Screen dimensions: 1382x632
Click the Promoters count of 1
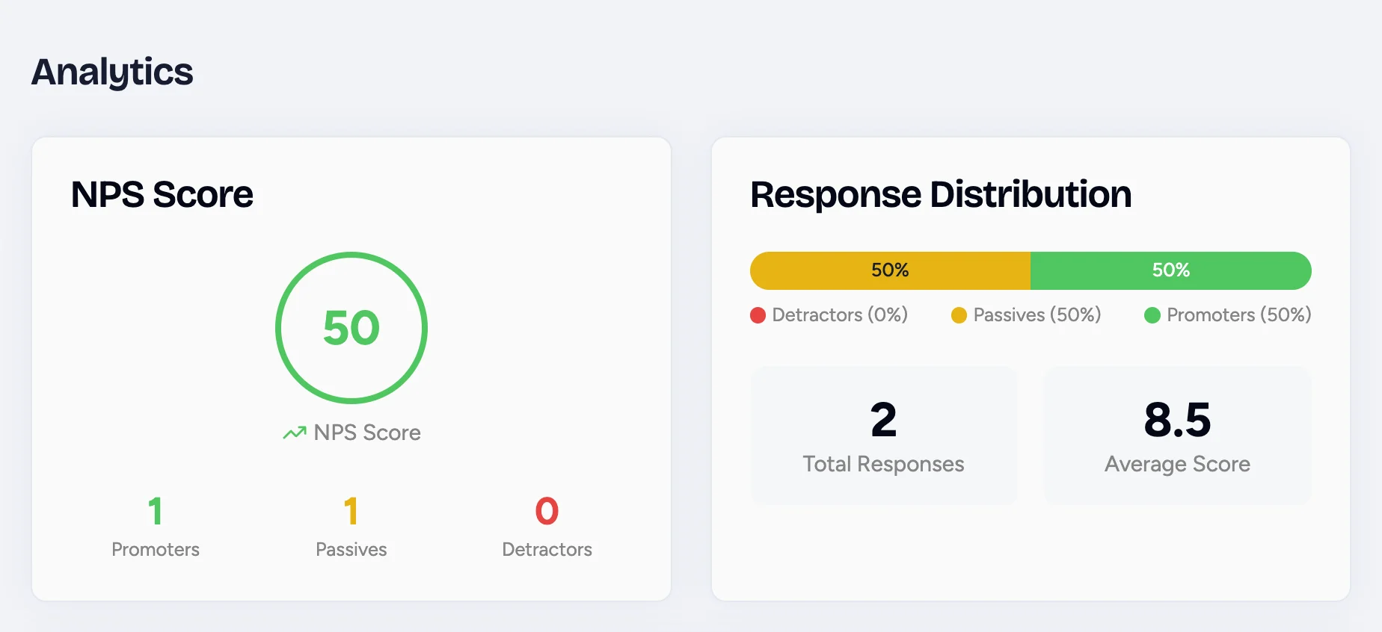click(x=156, y=511)
